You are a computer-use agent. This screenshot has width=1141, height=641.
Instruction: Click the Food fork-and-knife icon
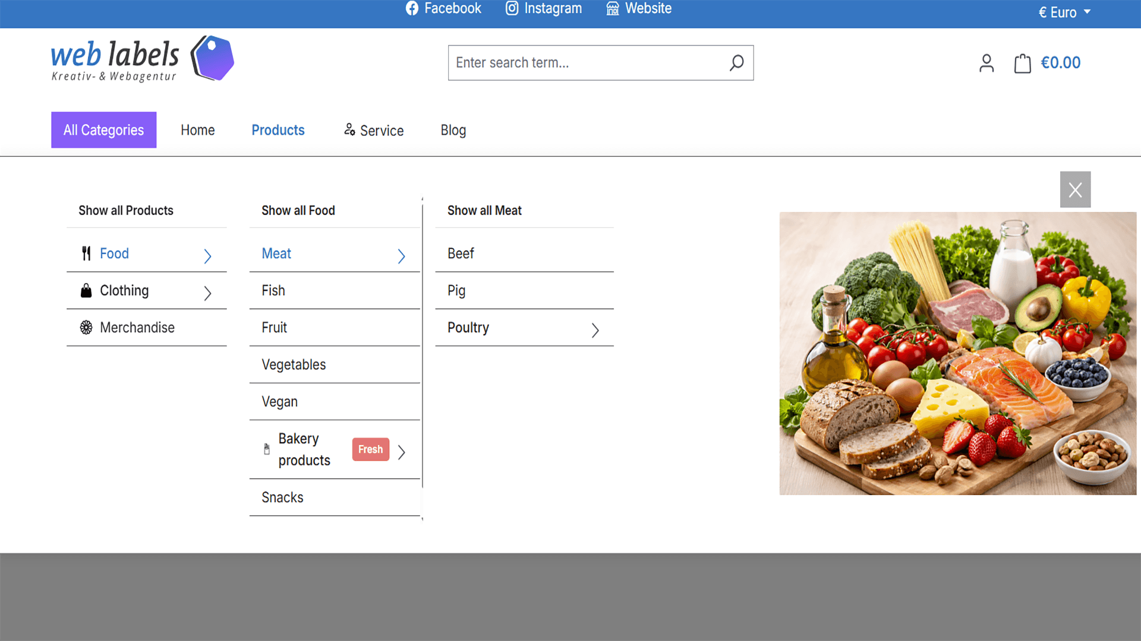click(x=86, y=253)
